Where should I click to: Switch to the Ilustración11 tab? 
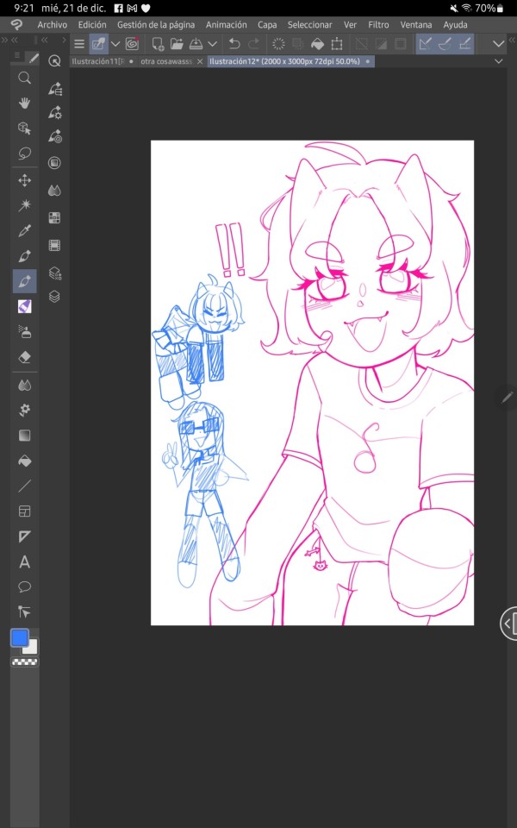point(98,61)
